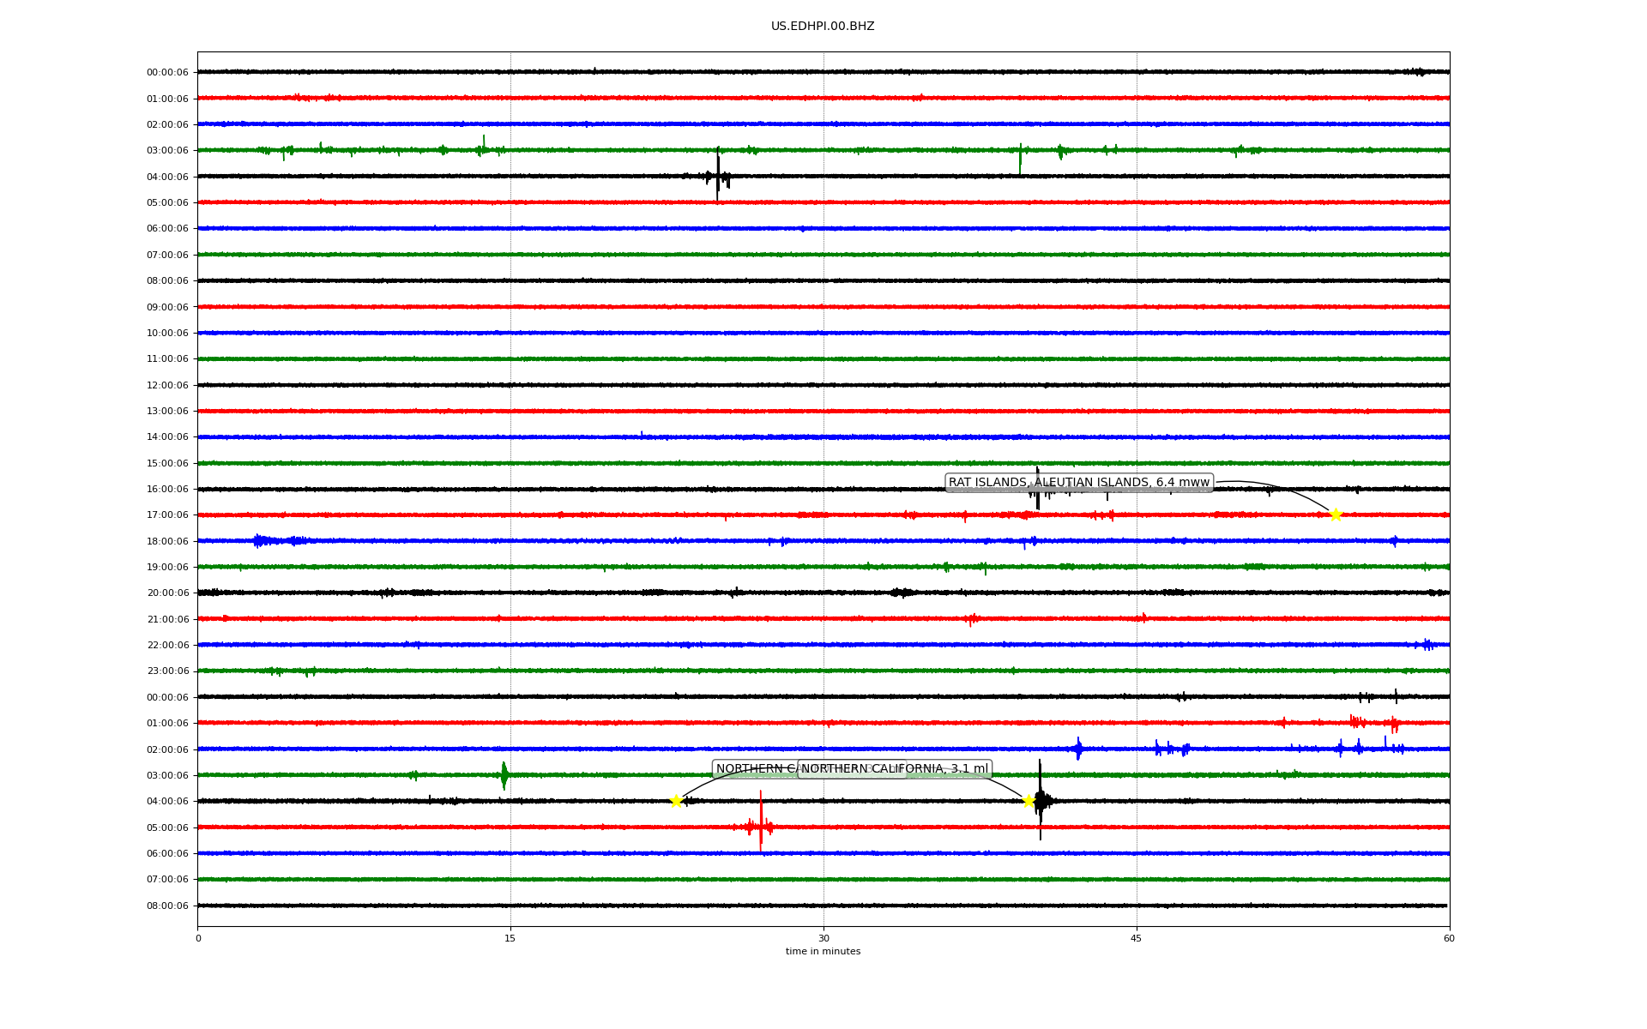1647x1029 pixels.
Task: Click the 23:00:06 time row label
Action: 167,671
